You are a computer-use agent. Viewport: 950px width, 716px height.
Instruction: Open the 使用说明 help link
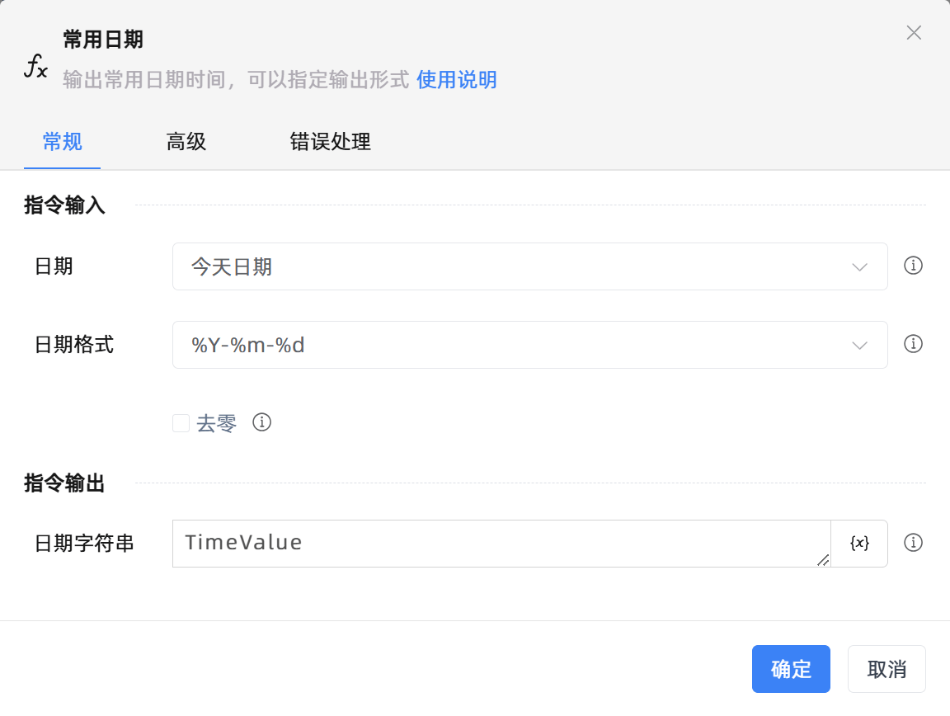click(456, 80)
